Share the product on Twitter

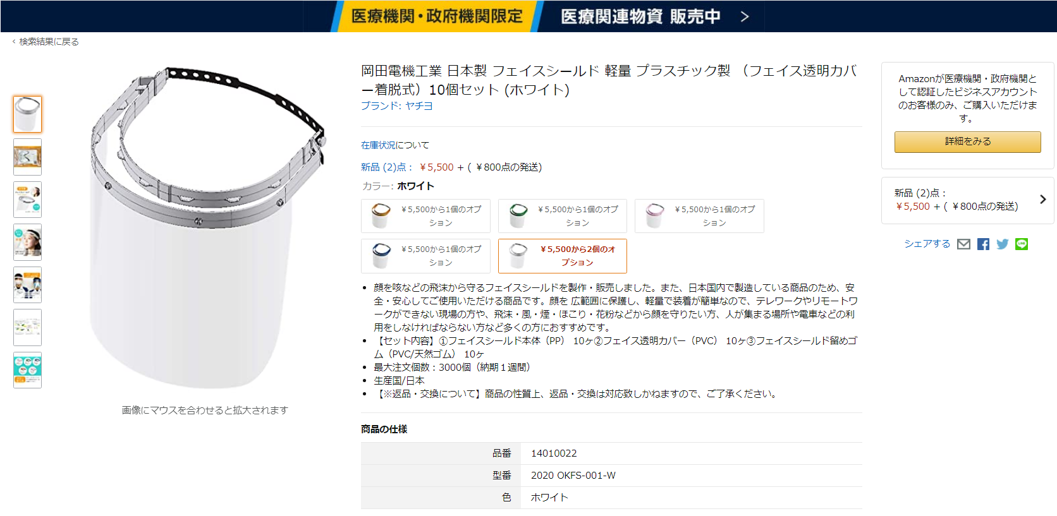point(1003,244)
